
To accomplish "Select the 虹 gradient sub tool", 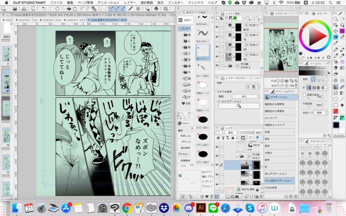I will 279,167.
